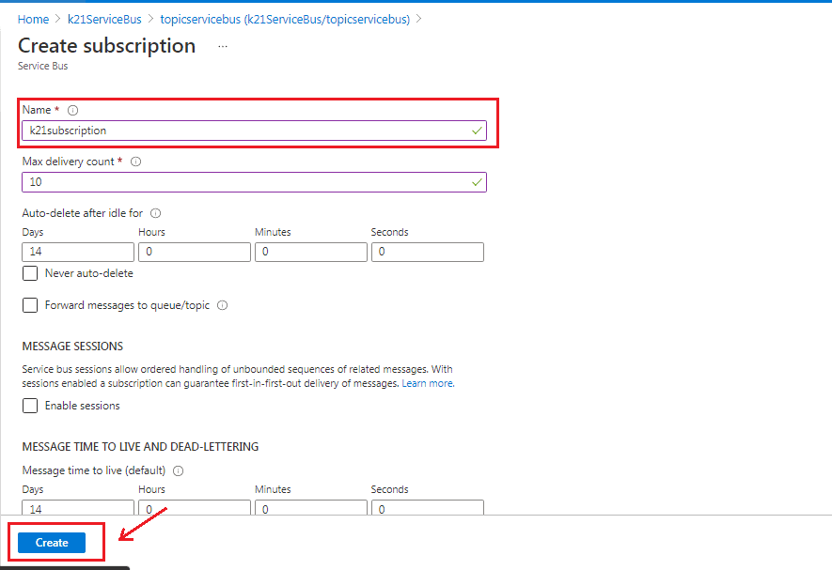Click the checkmark in Max delivery count field
The width and height of the screenshot is (832, 570).
476,182
